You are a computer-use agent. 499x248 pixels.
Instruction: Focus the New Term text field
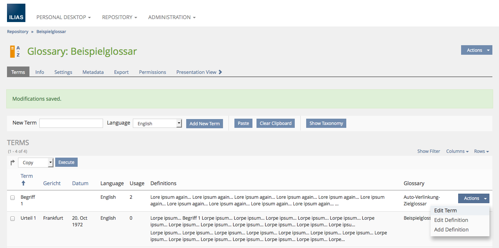pyautogui.click(x=71, y=123)
